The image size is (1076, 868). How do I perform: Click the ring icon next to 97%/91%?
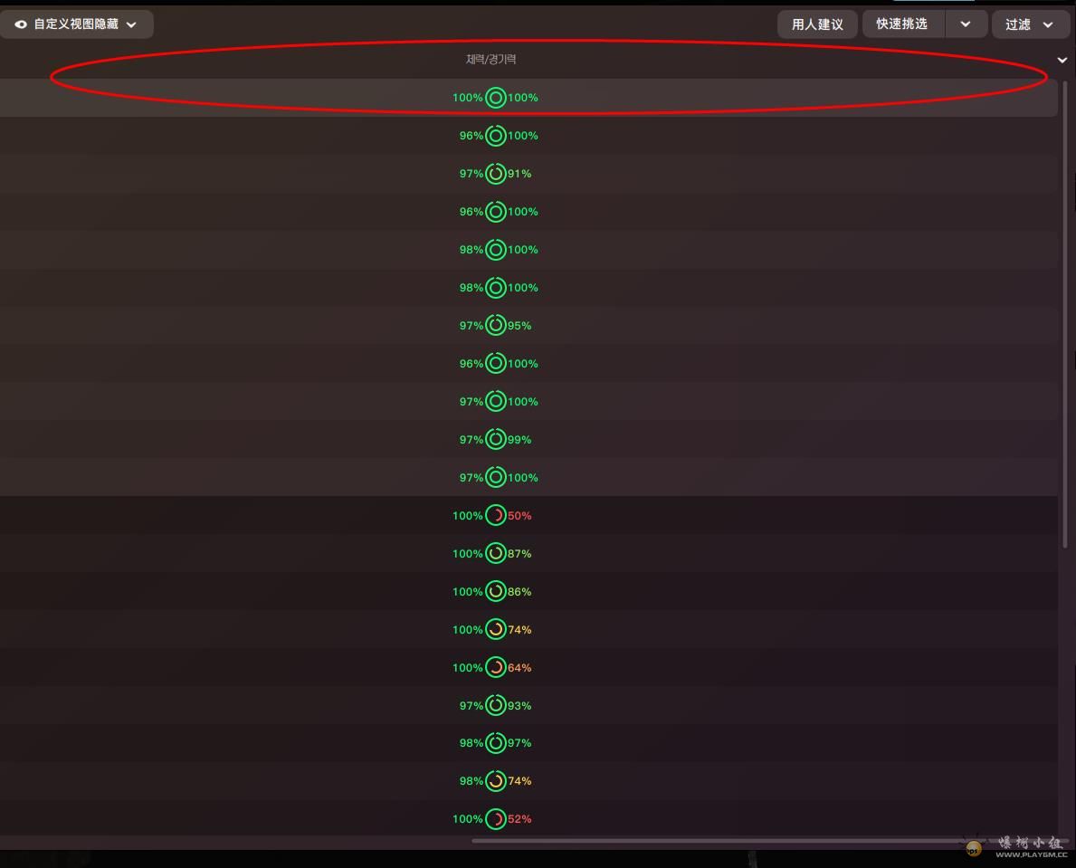496,174
